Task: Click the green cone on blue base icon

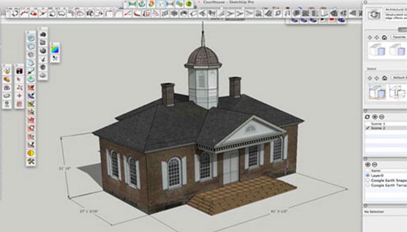Action: point(31,79)
